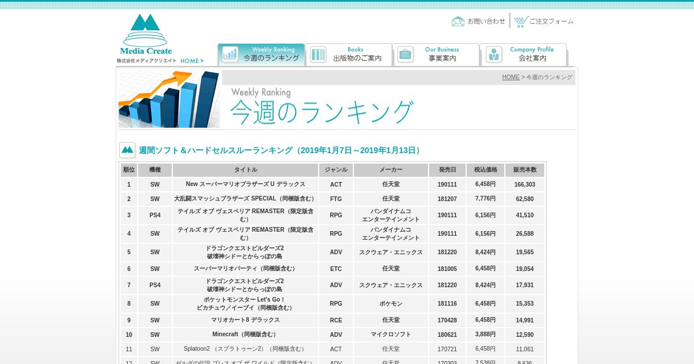The width and height of the screenshot is (694, 364).
Task: Click sales figure 166,303
Action: [525, 184]
